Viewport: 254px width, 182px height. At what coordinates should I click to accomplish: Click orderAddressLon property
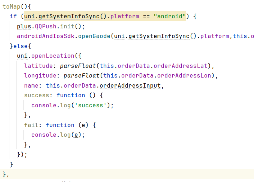[184, 76]
